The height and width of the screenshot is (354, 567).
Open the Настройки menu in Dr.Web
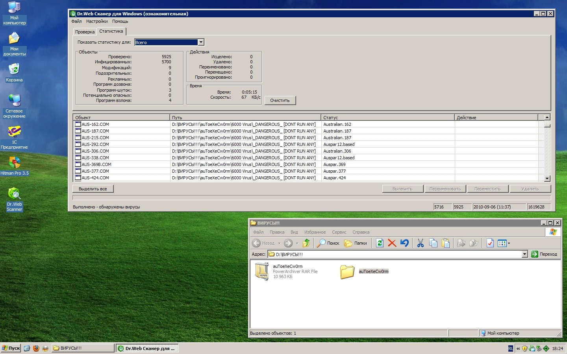97,21
